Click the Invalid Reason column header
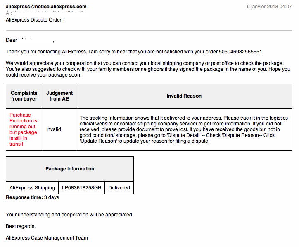Image resolution: width=299 pixels, height=247 pixels. 184,96
